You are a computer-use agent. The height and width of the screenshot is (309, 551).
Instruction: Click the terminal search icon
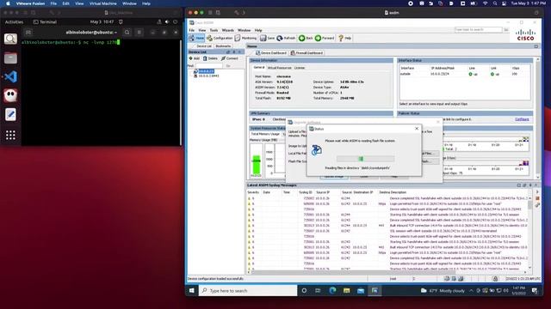click(127, 33)
